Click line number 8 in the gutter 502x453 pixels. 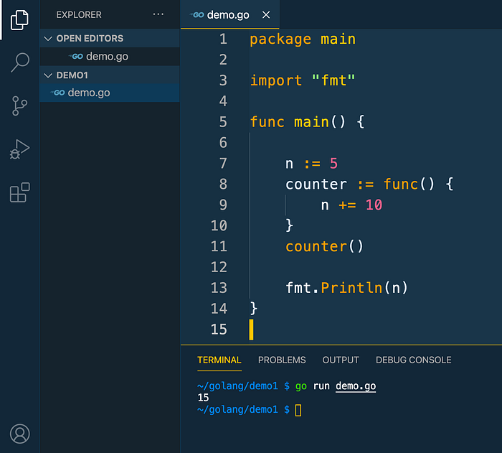click(223, 185)
